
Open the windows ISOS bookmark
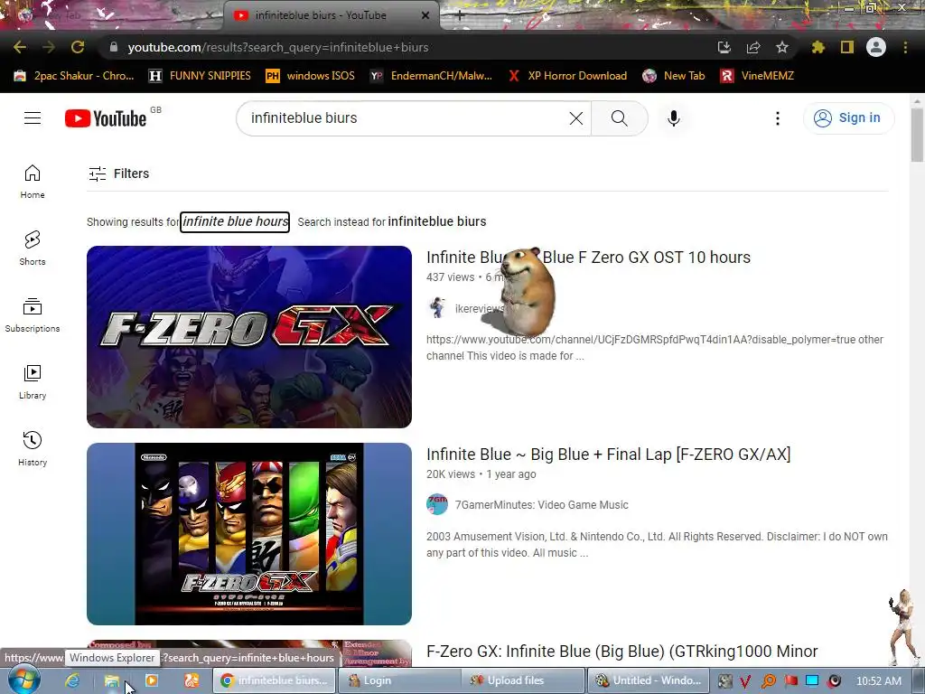pyautogui.click(x=311, y=76)
